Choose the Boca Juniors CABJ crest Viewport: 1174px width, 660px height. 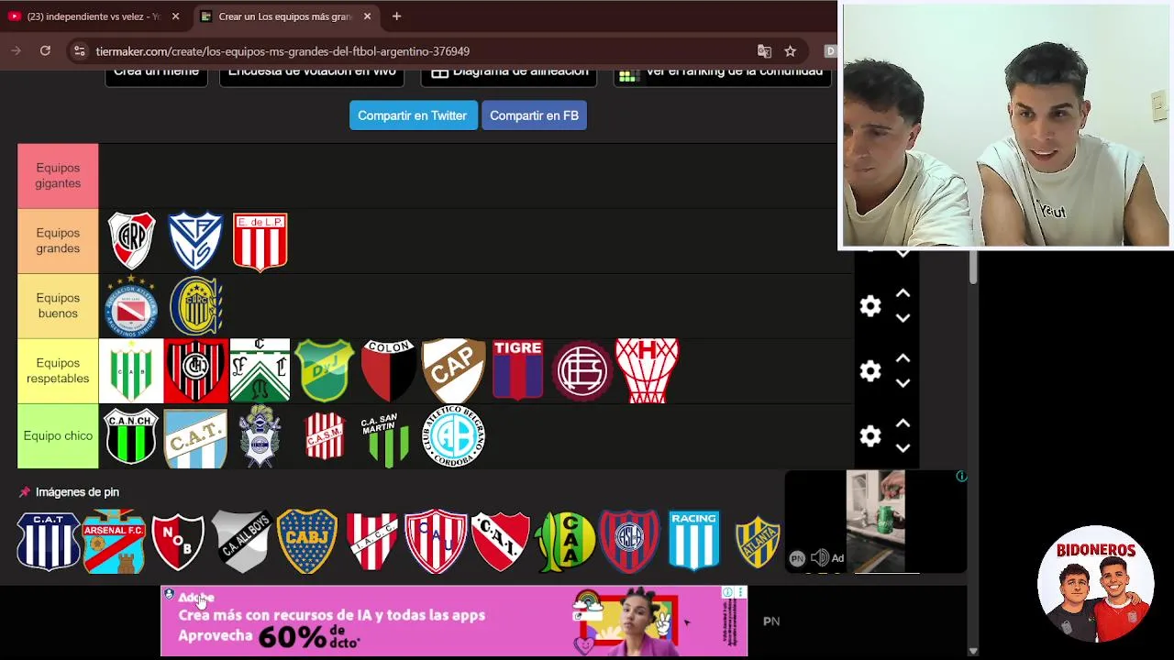pyautogui.click(x=307, y=541)
